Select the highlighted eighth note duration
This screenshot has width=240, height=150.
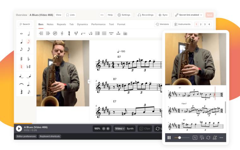[29, 41]
